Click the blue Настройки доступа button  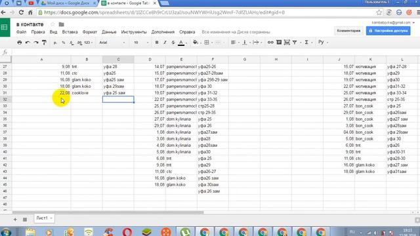[x=388, y=31]
